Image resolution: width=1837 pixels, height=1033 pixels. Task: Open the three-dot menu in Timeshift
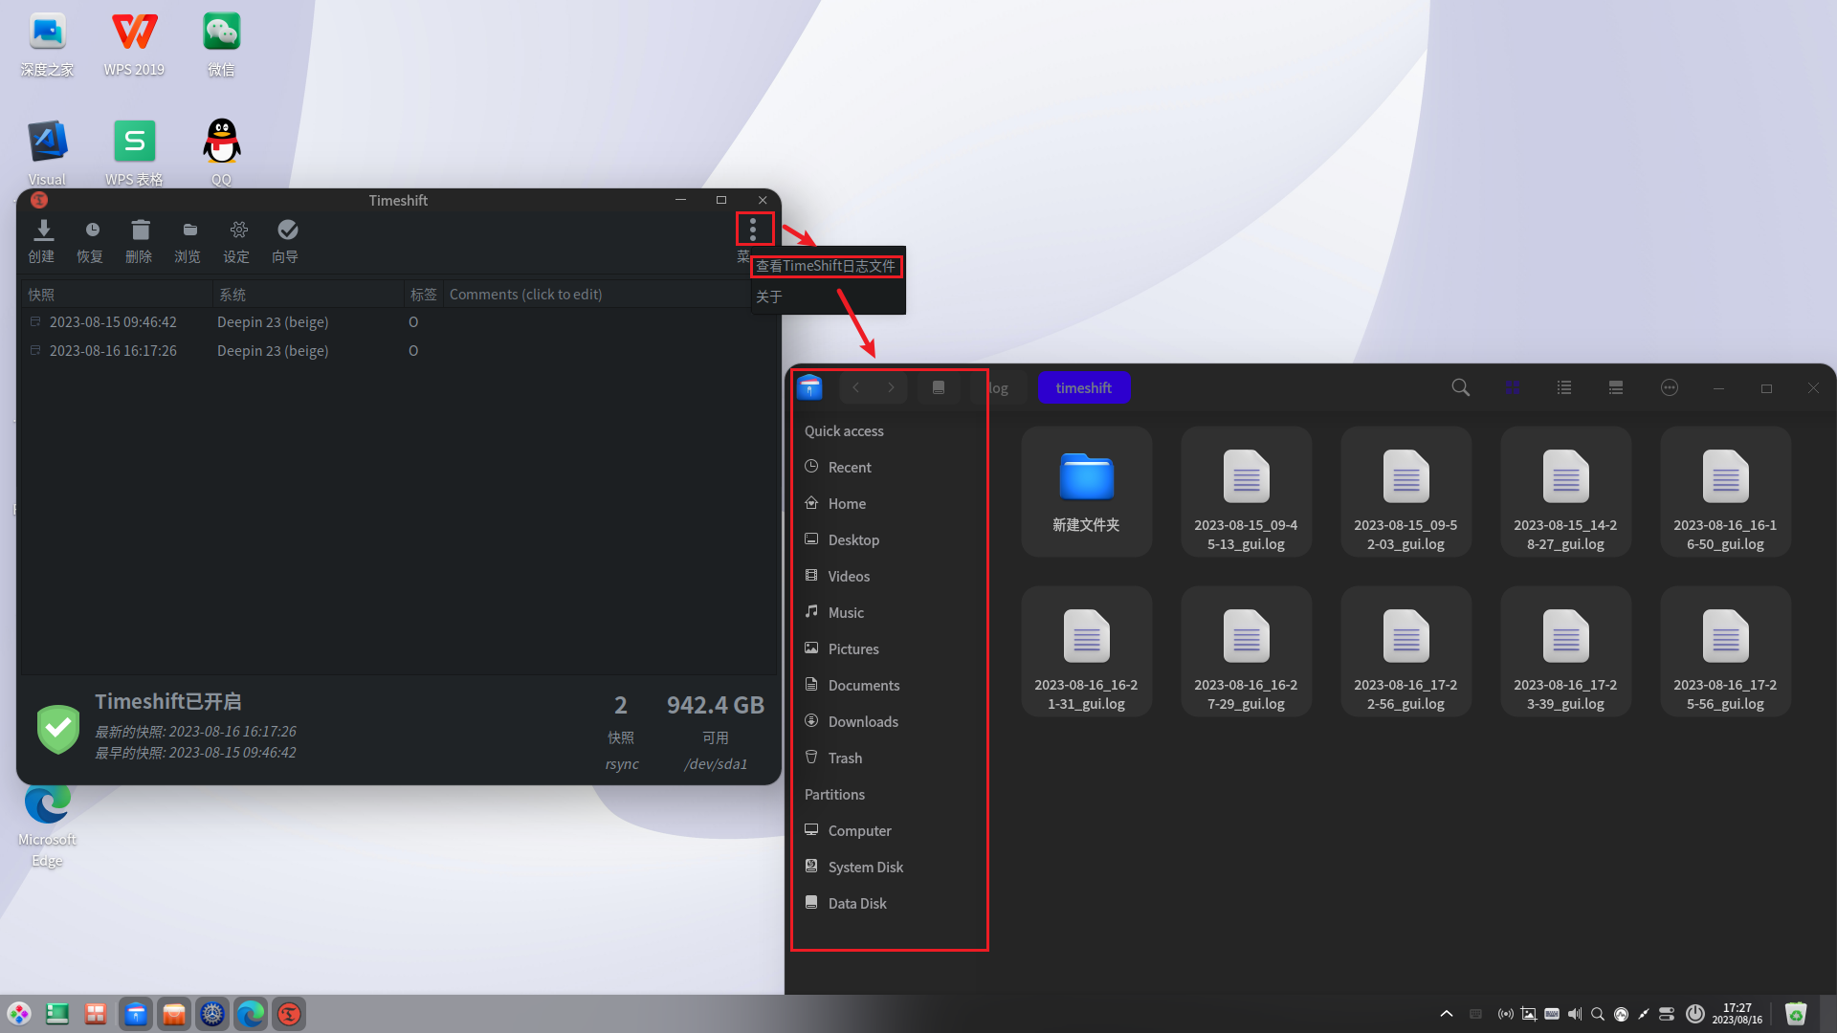(754, 229)
